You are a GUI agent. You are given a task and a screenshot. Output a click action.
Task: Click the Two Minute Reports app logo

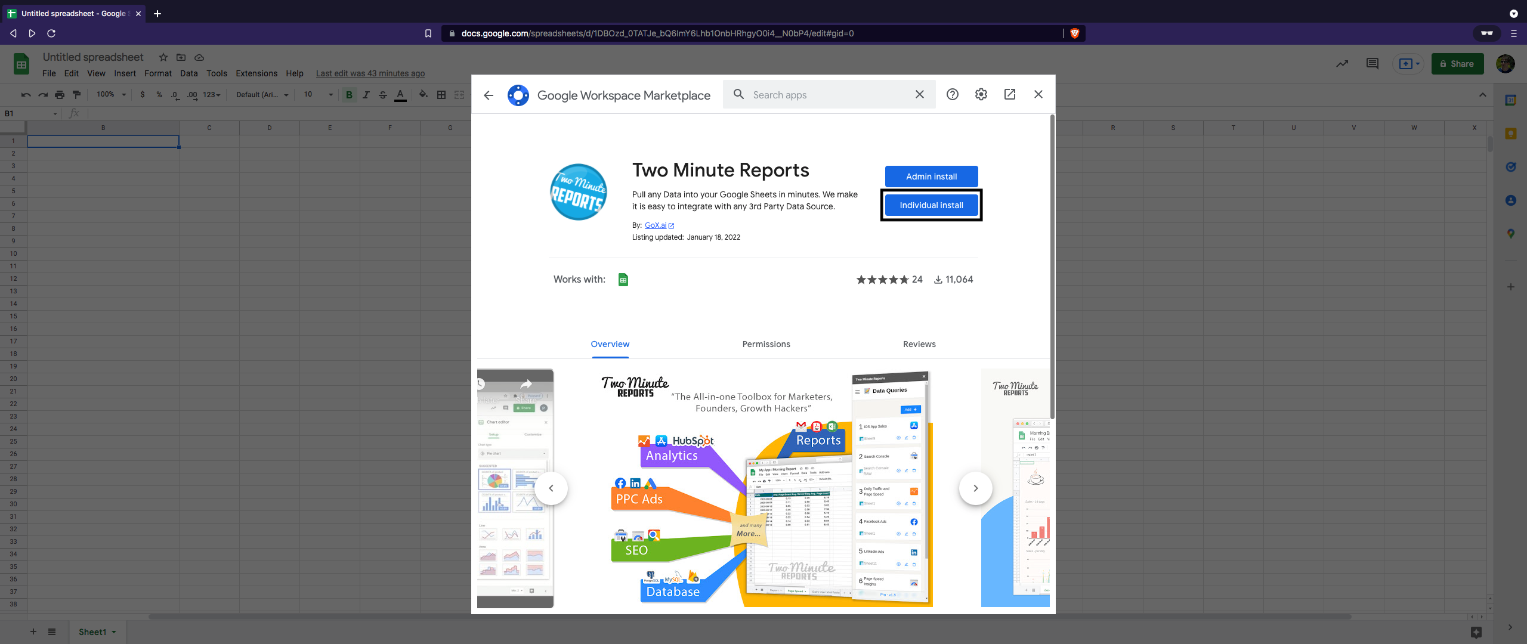tap(579, 192)
